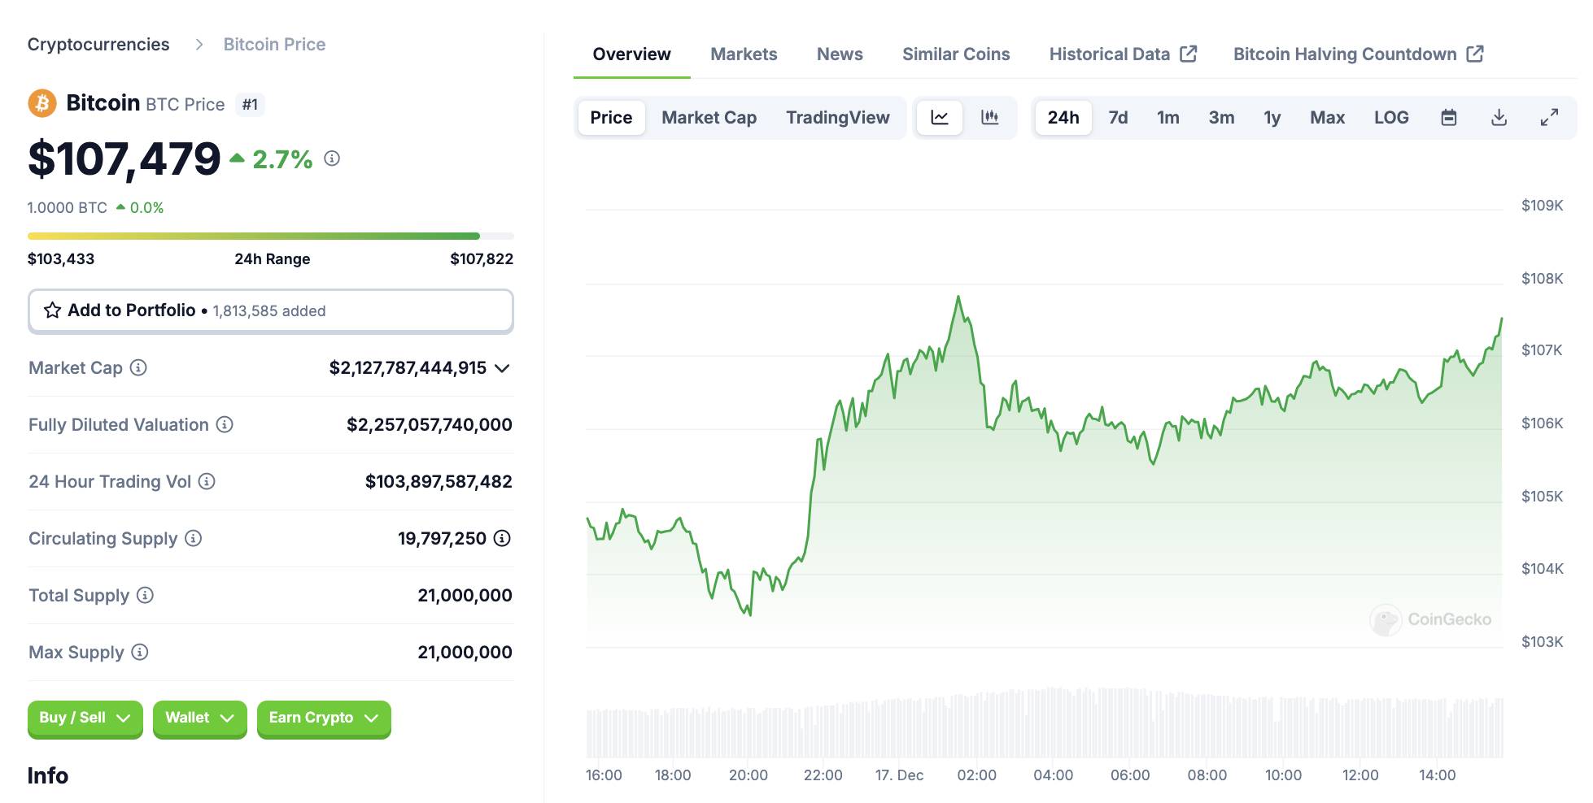The image size is (1593, 803).
Task: Set chart range to Max
Action: [1327, 118]
